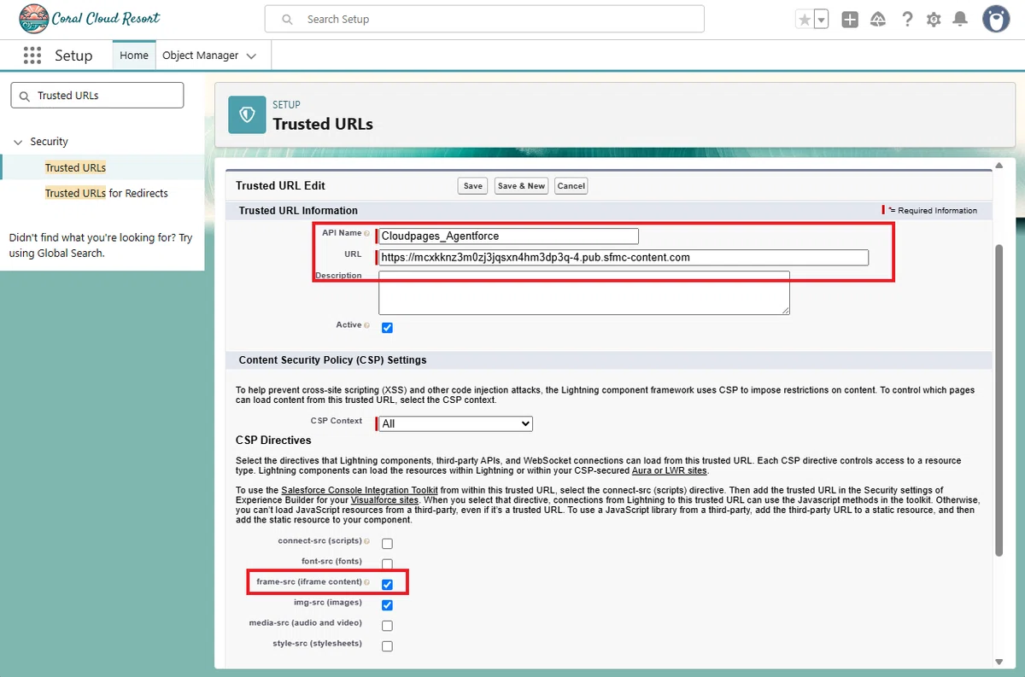
Task: Enable the connect-src (scripts) checkbox
Action: 387,544
